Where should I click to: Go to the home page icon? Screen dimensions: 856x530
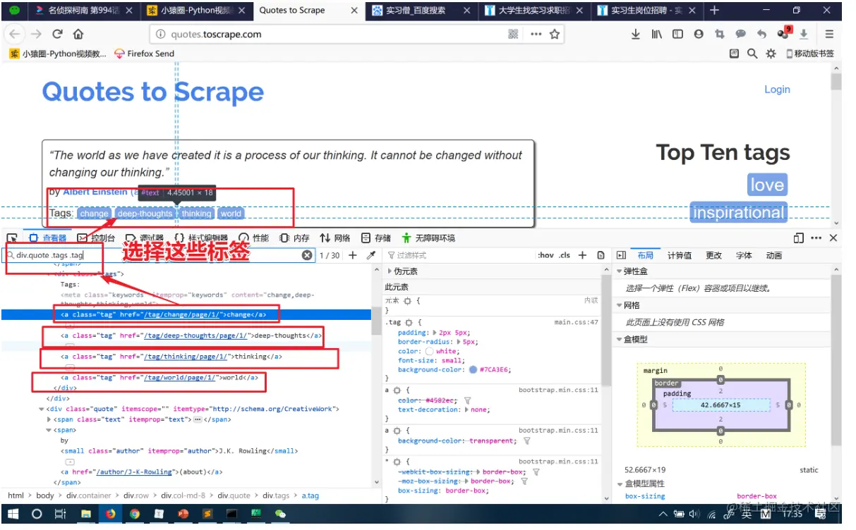tap(78, 34)
